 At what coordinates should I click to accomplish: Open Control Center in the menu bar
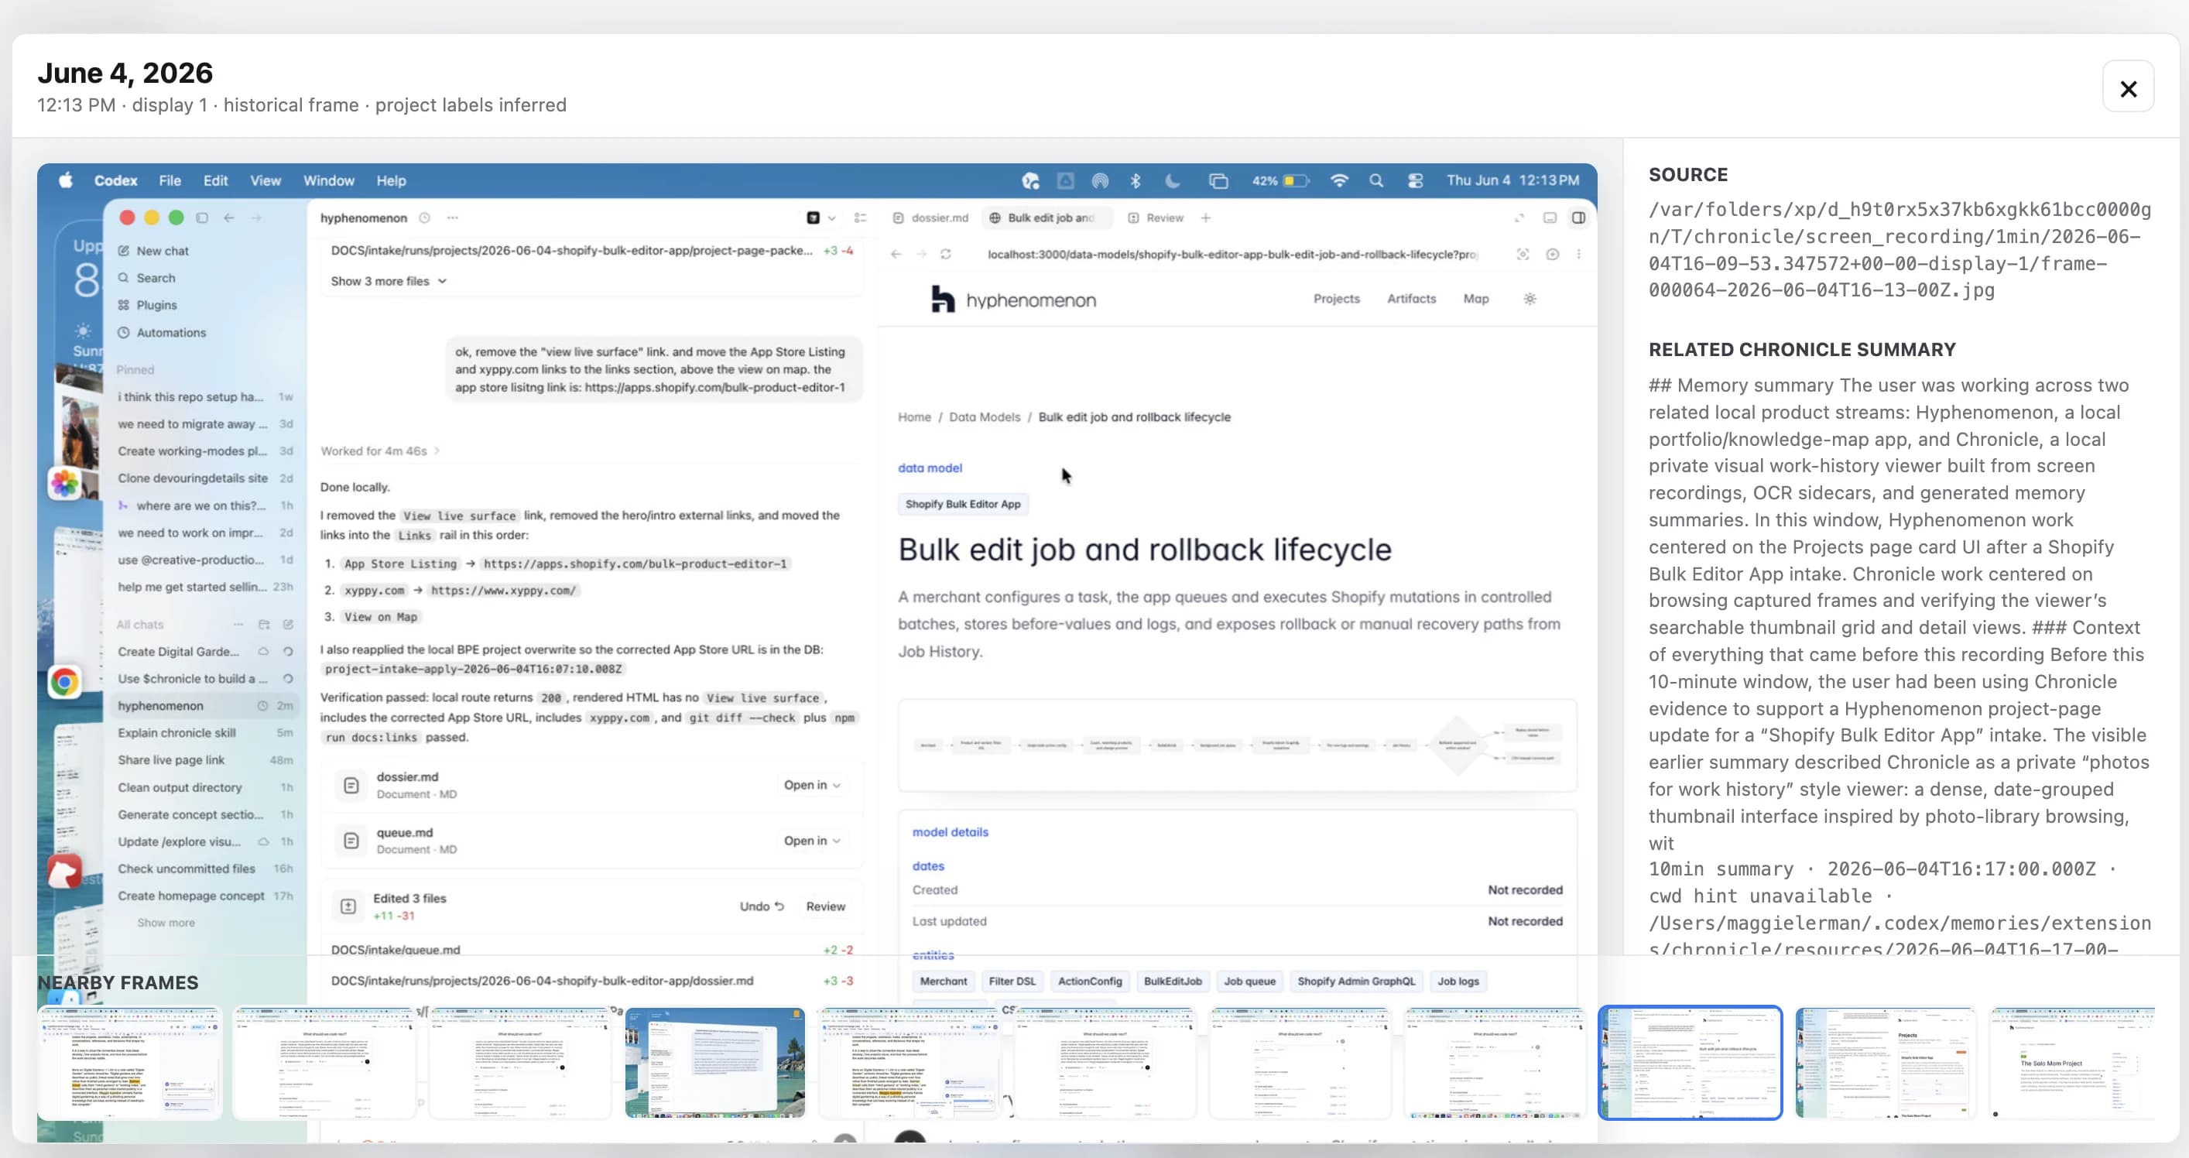1415,180
